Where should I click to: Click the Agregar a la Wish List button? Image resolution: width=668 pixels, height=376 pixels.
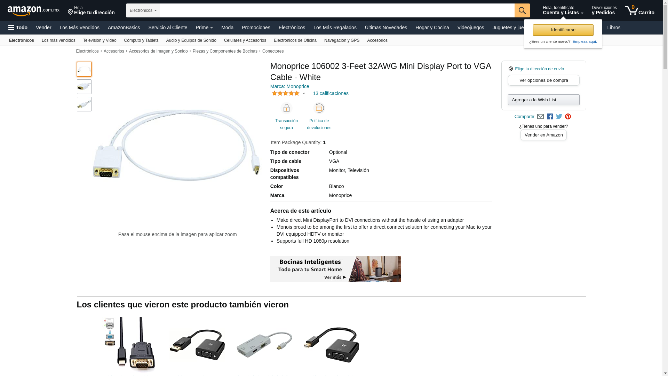[543, 100]
